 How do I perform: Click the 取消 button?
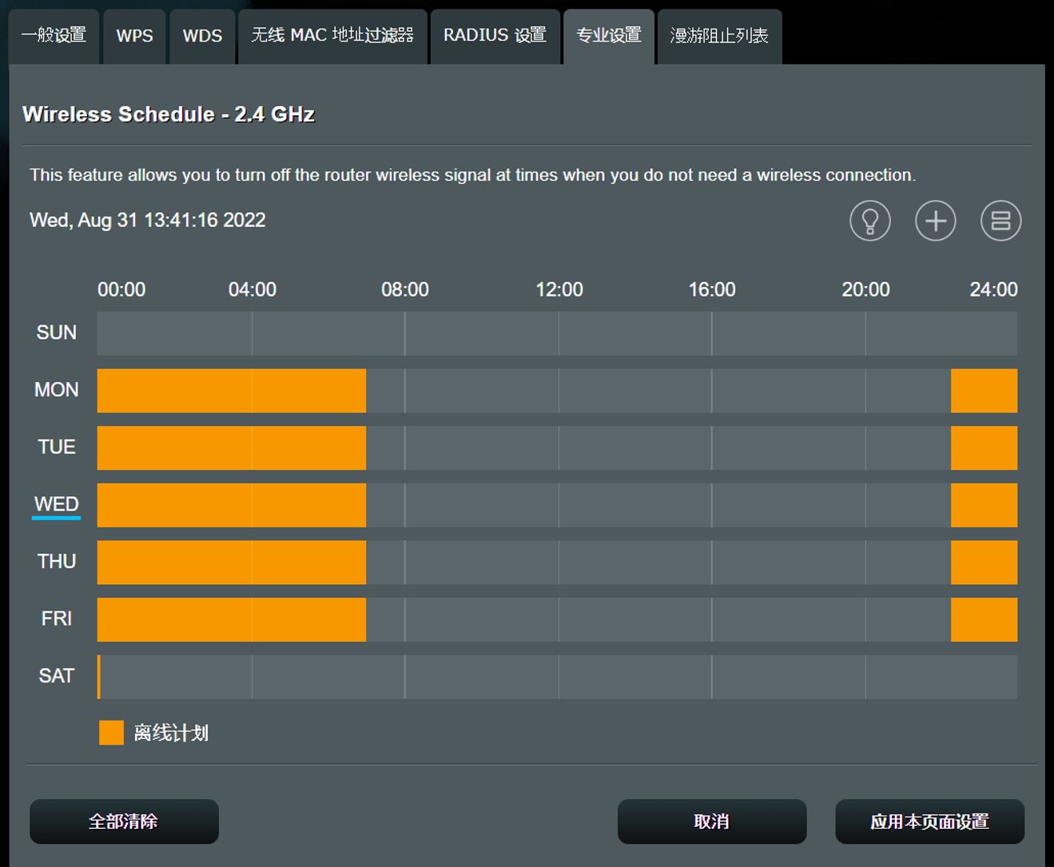pyautogui.click(x=712, y=821)
